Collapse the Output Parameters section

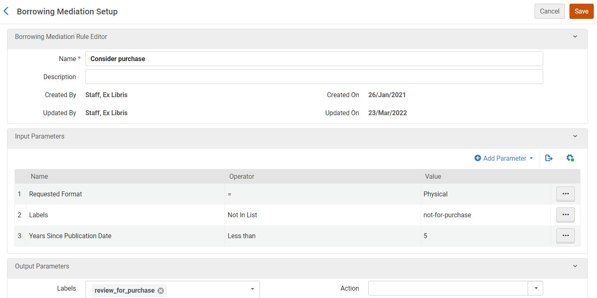pyautogui.click(x=575, y=266)
